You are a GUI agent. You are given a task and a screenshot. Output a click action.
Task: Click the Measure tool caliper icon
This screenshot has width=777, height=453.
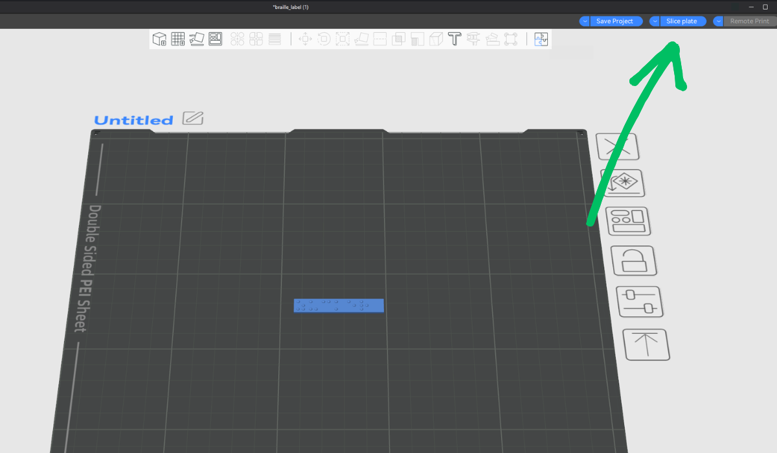[473, 39]
